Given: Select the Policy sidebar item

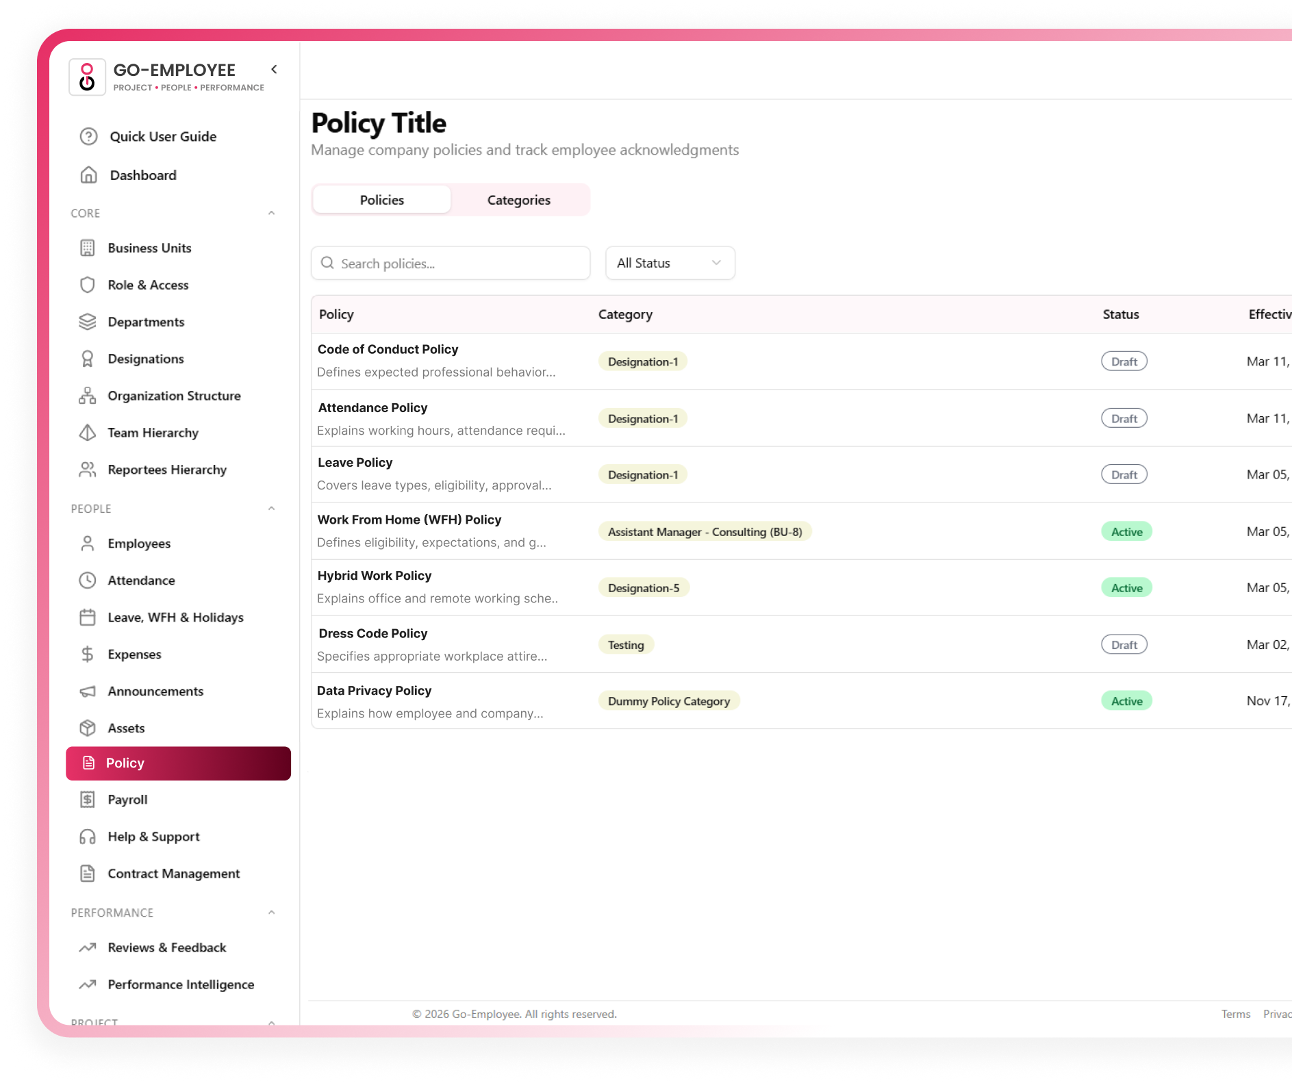Looking at the screenshot, I should [178, 763].
